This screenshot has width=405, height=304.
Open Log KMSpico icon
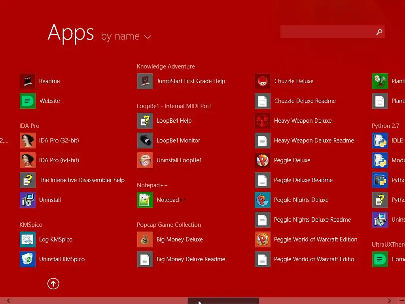28,239
